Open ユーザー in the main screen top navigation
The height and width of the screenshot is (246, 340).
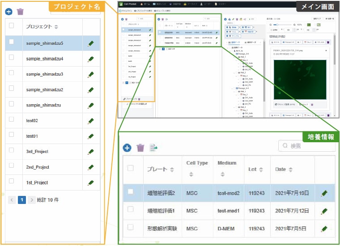pos(206,4)
